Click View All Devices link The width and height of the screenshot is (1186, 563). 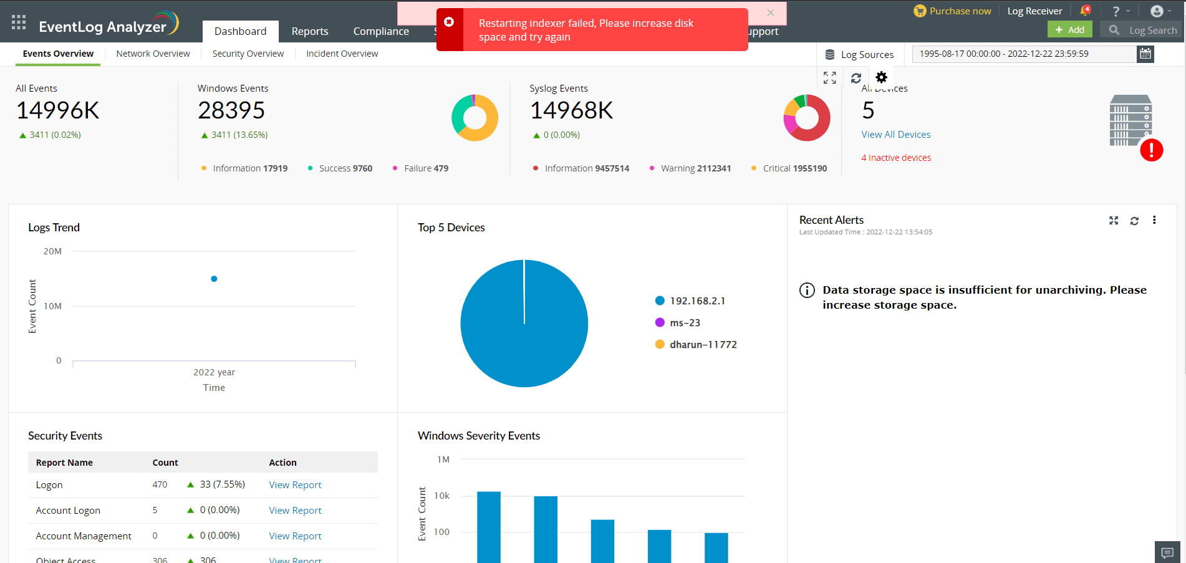pos(895,134)
